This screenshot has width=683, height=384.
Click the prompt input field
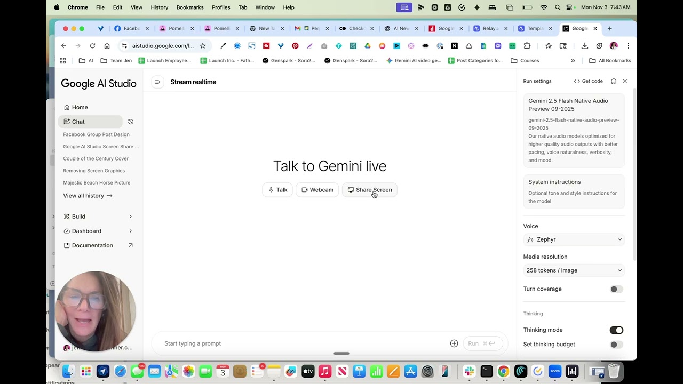point(304,343)
